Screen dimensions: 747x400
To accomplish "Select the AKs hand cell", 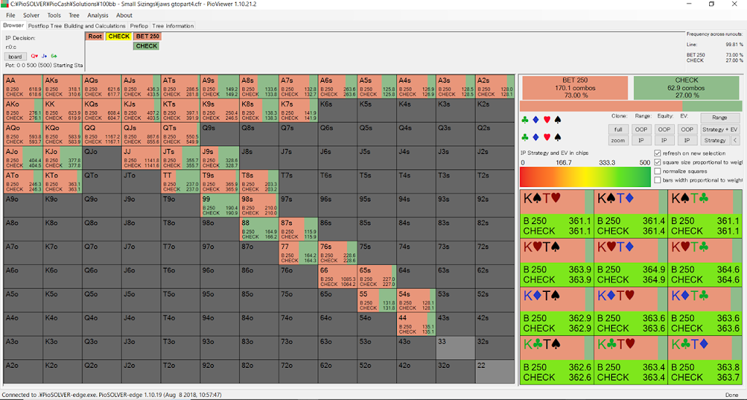I will pyautogui.click(x=63, y=87).
